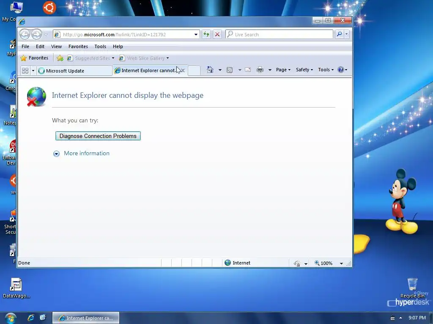Click the 9:07 PM clock
The width and height of the screenshot is (433, 324).
click(x=417, y=318)
